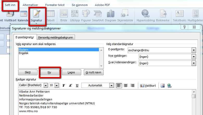This screenshot has width=203, height=115.
Task: Toggle underline U in signature editor
Action: tap(77, 86)
